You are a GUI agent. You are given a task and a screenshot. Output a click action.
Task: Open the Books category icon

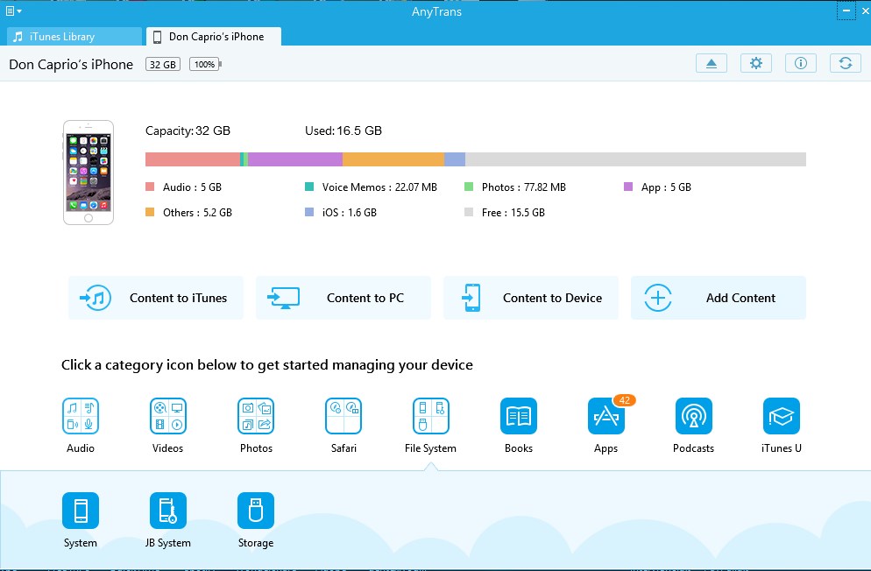(518, 416)
